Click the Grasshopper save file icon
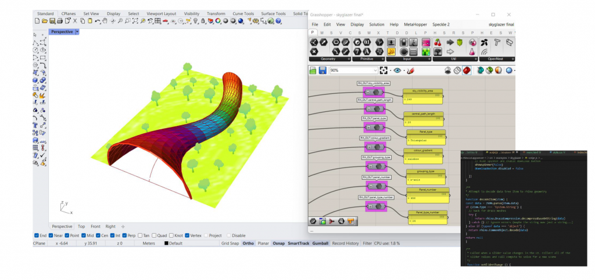595x280 pixels. (x=322, y=71)
